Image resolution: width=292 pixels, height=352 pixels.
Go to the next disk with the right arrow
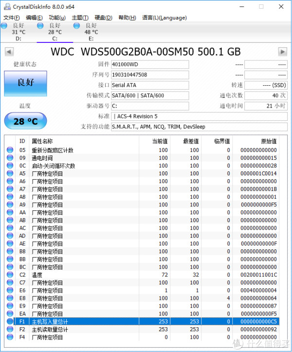283,52
